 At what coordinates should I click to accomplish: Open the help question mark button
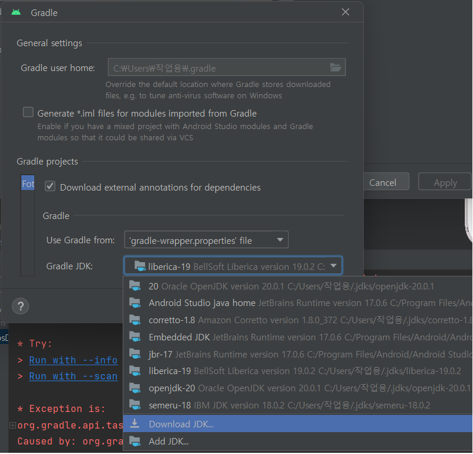(21, 307)
